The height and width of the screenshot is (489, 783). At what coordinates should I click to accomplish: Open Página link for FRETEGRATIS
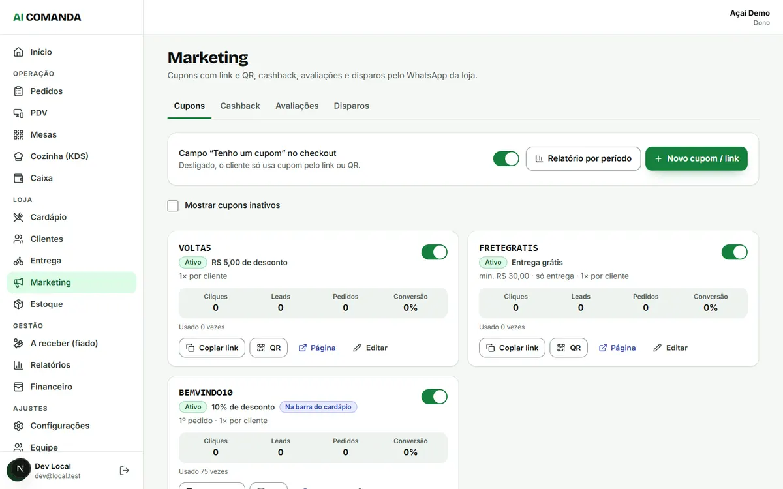pyautogui.click(x=617, y=348)
